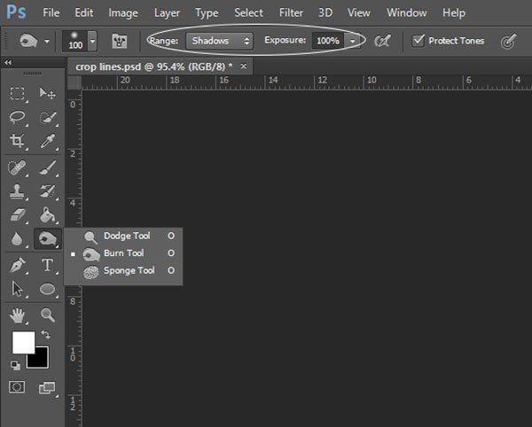Open the View menu

click(358, 13)
